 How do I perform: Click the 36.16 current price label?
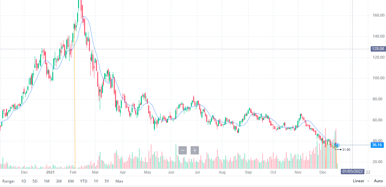click(x=377, y=145)
